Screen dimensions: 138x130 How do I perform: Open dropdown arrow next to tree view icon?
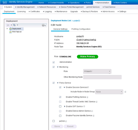(18, 25)
